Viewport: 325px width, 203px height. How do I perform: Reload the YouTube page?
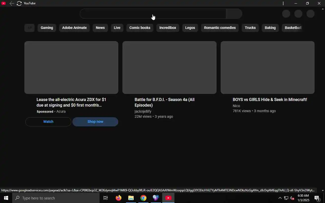[19, 3]
